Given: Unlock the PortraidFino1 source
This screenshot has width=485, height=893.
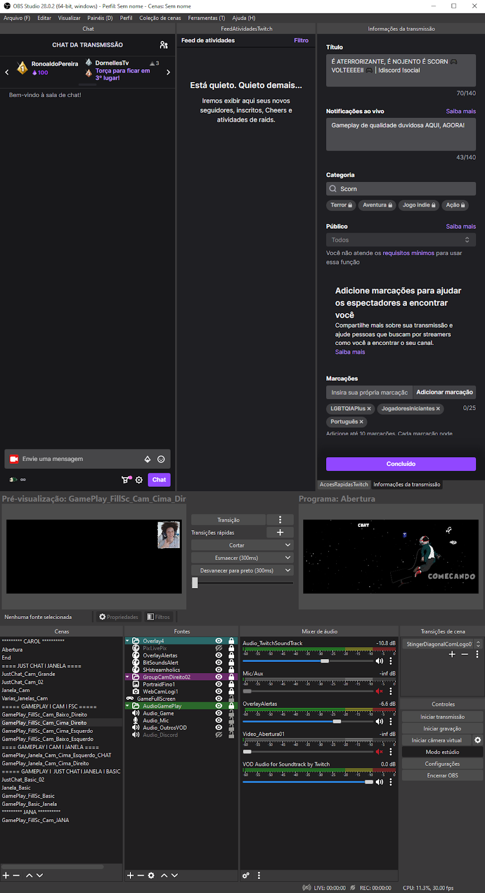Looking at the screenshot, I should coord(231,684).
